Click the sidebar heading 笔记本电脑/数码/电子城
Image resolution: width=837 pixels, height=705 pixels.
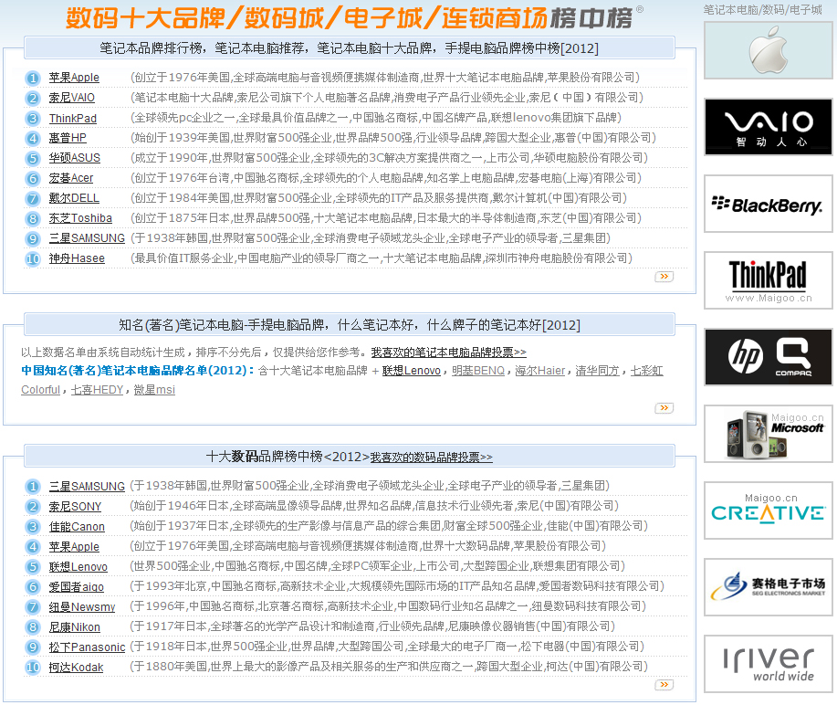tap(763, 10)
